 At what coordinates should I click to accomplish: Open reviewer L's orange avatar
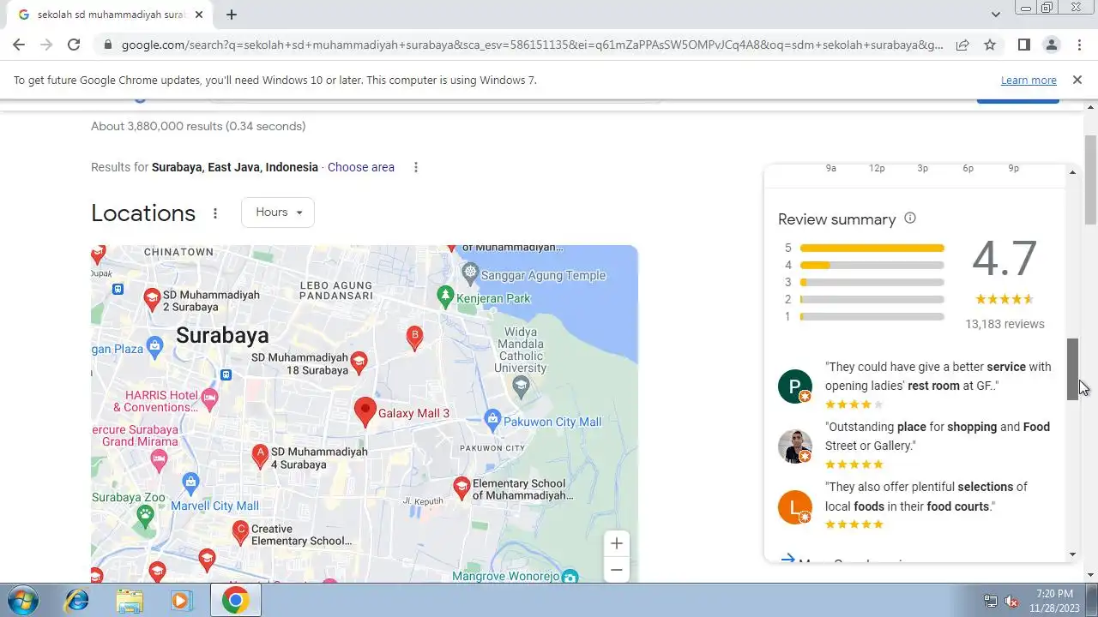pos(794,506)
